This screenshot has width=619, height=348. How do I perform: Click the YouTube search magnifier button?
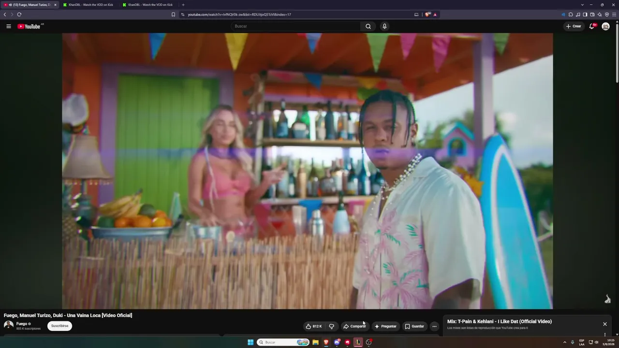click(x=368, y=26)
